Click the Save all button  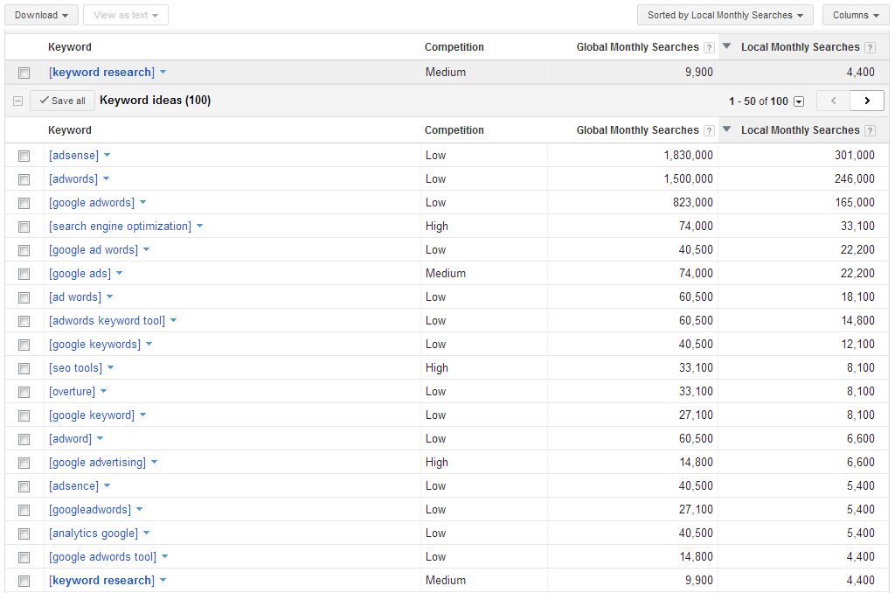click(x=62, y=101)
